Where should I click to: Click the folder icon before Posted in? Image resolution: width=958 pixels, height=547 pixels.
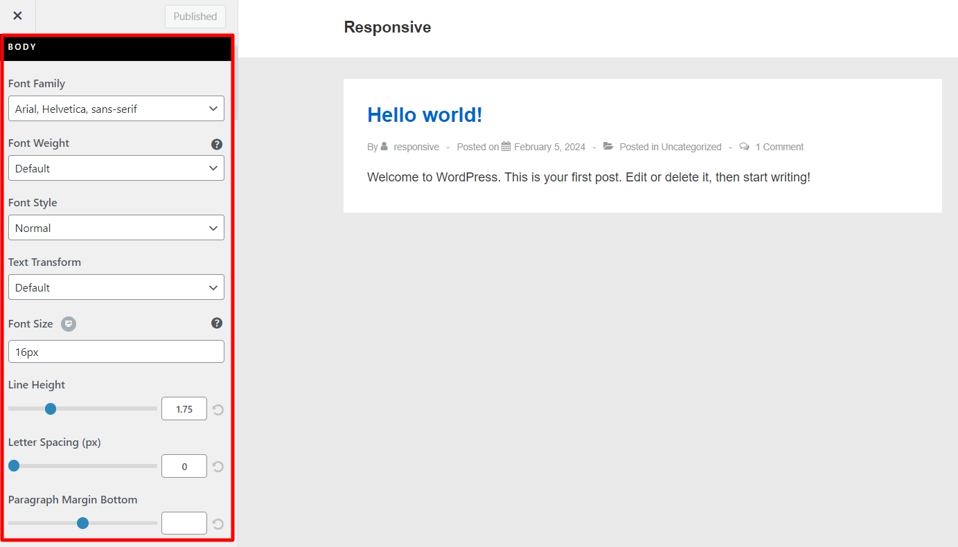[608, 146]
